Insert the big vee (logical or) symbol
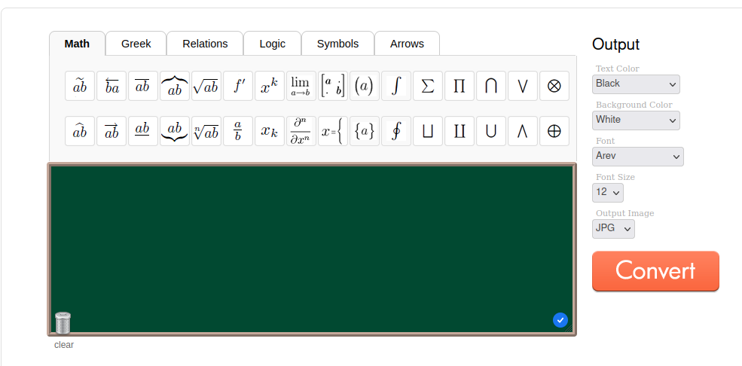The image size is (742, 366). coord(523,86)
